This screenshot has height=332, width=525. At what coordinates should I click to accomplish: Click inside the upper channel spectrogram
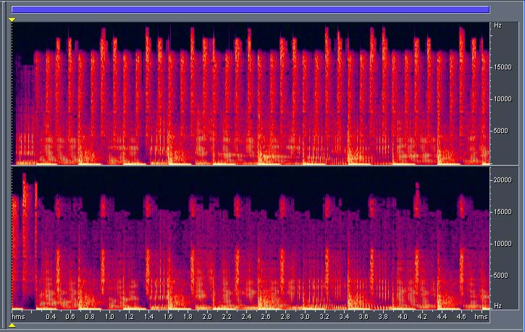[x=251, y=93]
